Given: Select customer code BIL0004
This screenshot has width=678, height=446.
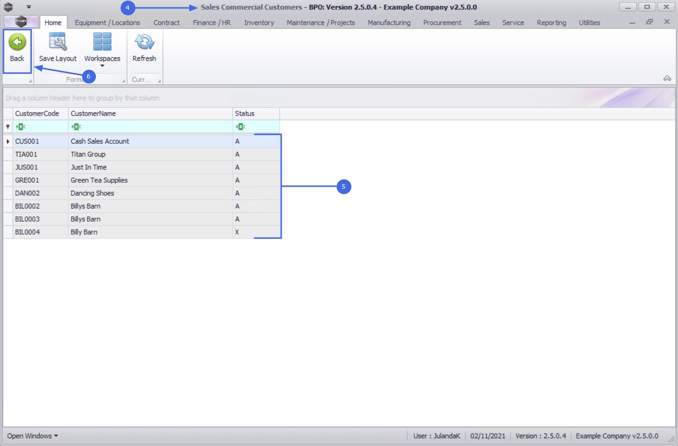Looking at the screenshot, I should pyautogui.click(x=41, y=232).
